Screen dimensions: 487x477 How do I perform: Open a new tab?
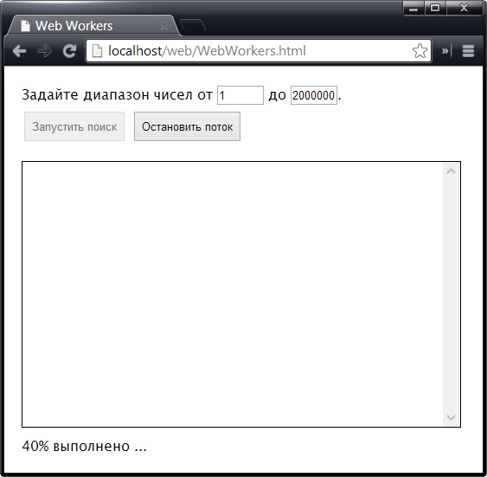193,25
